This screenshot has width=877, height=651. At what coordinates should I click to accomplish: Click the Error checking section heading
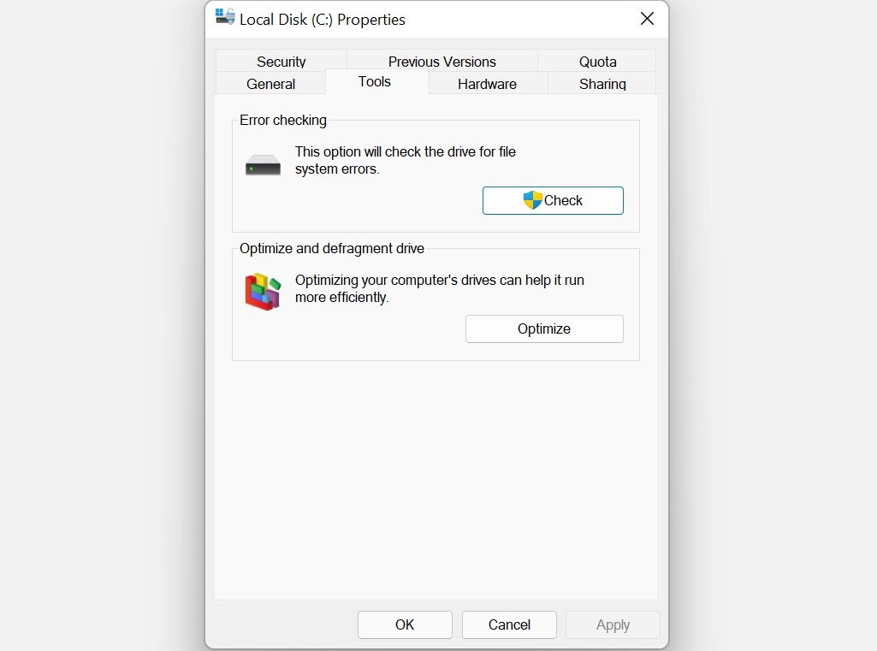click(x=282, y=121)
